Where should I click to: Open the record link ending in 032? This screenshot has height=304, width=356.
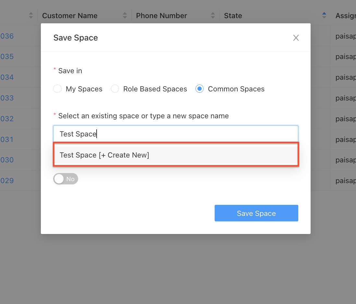click(x=7, y=119)
